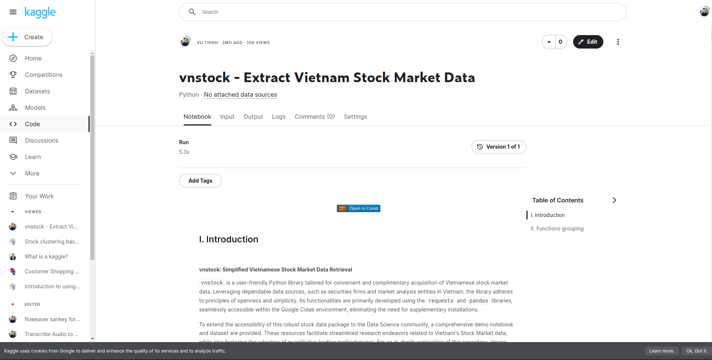712x360 pixels.
Task: Open the Discussions icon in sidebar
Action: click(13, 140)
